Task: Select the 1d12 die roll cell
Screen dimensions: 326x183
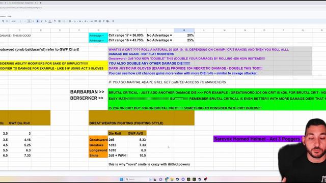Action: [118, 145]
